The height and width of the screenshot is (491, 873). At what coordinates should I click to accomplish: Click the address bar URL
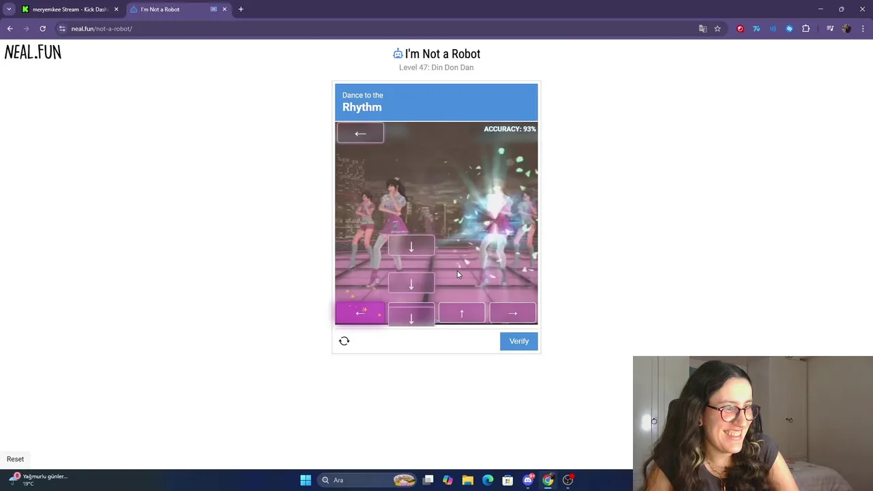tap(102, 29)
